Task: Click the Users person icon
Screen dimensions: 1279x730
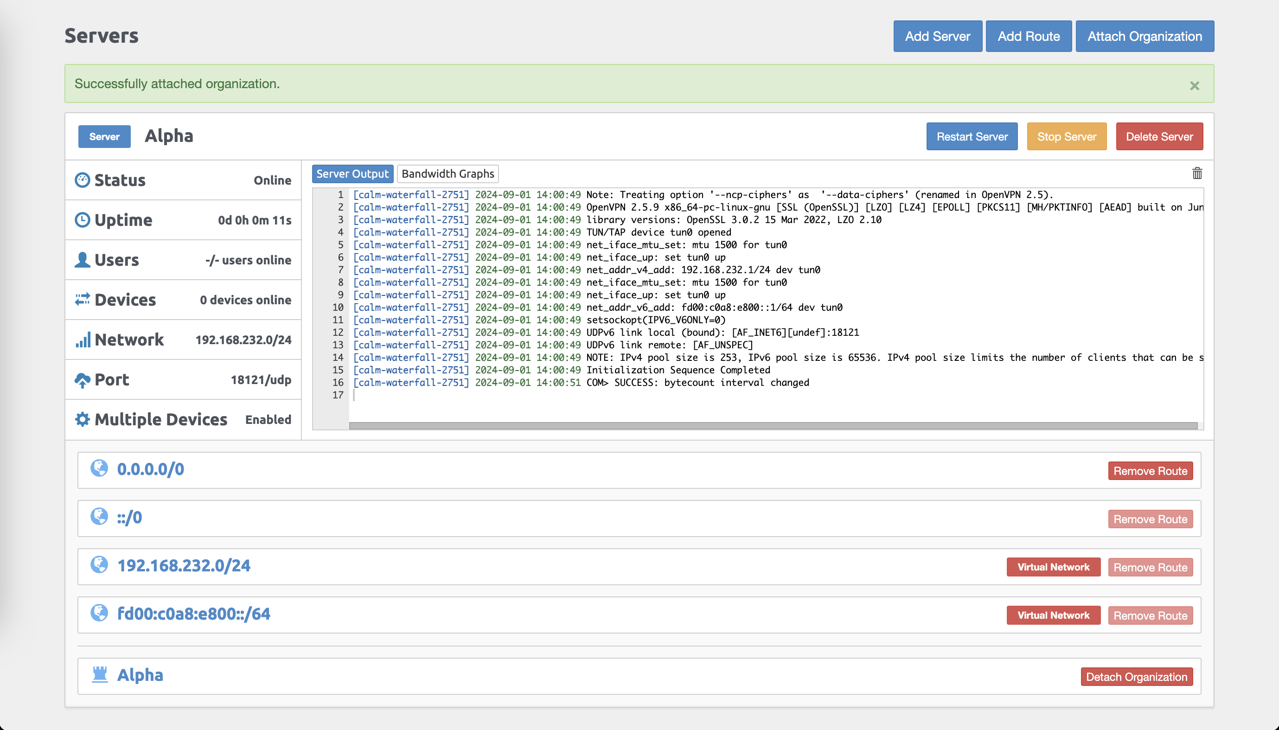Action: [83, 259]
